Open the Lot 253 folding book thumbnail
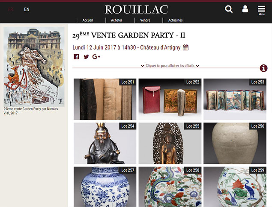 tap(235, 99)
